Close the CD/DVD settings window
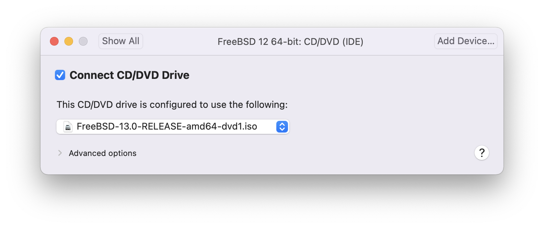544x228 pixels. click(x=54, y=41)
